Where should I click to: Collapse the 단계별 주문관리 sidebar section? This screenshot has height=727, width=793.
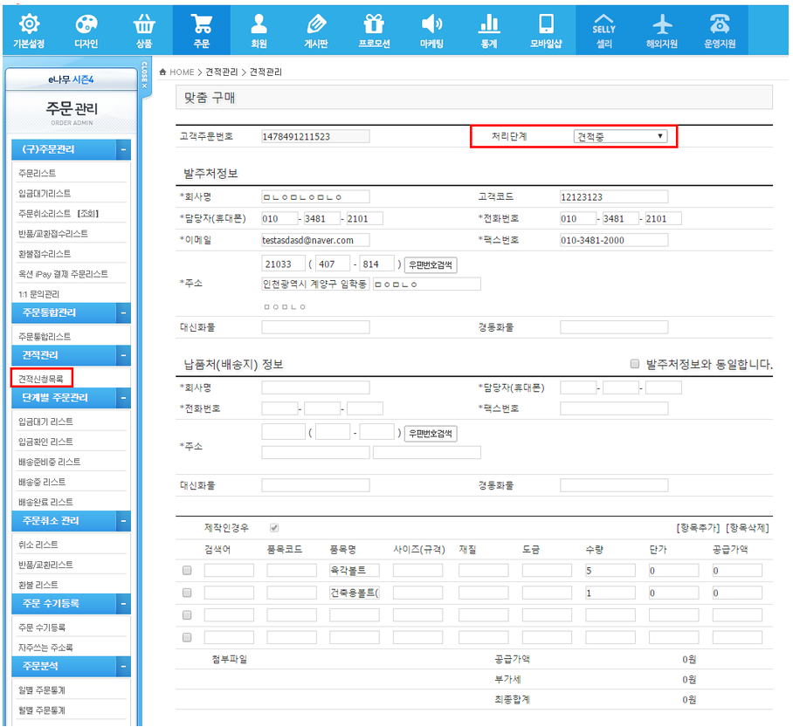(x=123, y=398)
